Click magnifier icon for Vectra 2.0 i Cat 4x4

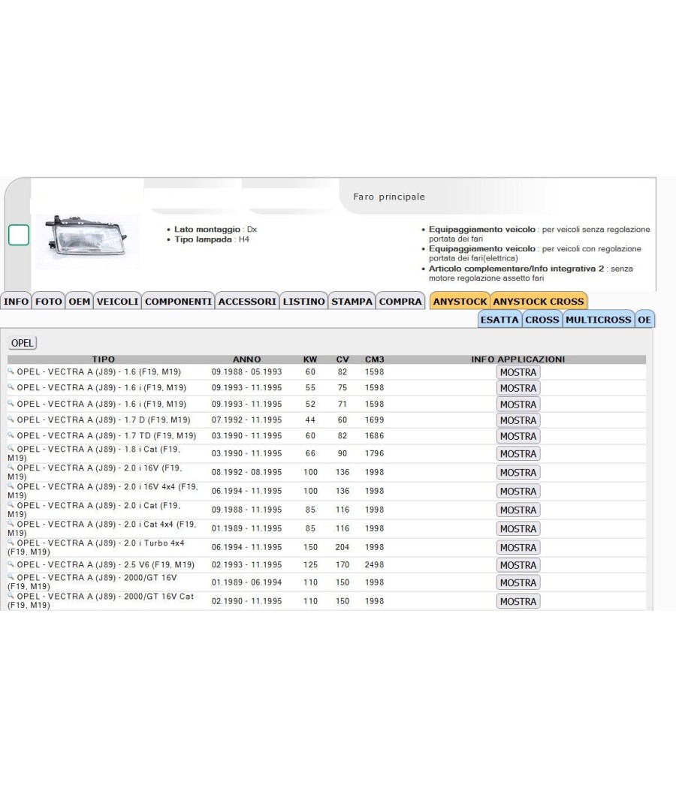click(x=11, y=523)
